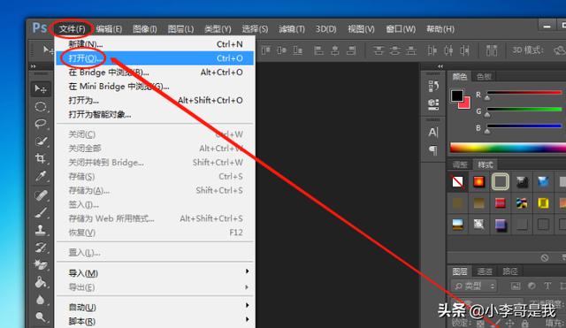Choose 新建(N)... from File menu
Viewport: 566px width, 328px height.
point(156,44)
